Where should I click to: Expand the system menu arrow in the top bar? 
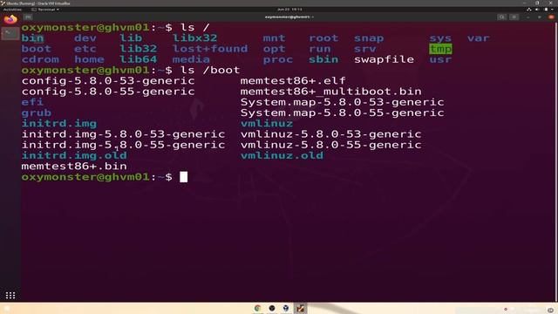pos(552,10)
